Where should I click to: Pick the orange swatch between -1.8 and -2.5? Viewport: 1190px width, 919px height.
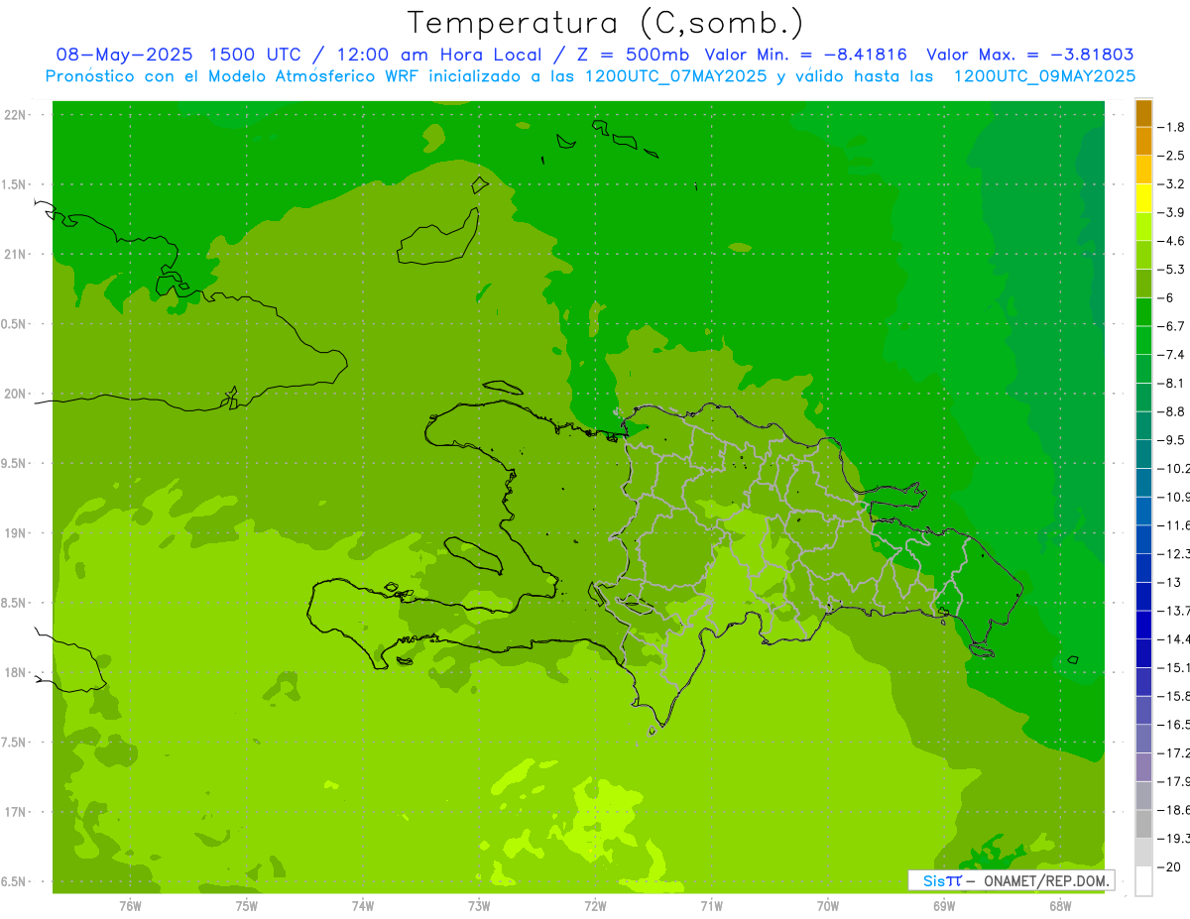(x=1143, y=141)
